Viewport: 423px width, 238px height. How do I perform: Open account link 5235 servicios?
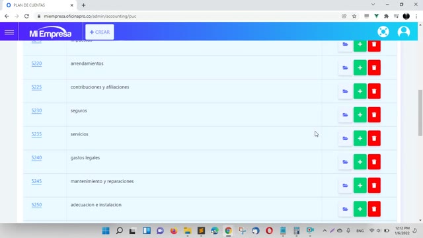point(36,134)
